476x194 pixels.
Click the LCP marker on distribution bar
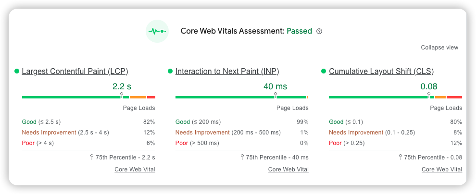coord(122,96)
